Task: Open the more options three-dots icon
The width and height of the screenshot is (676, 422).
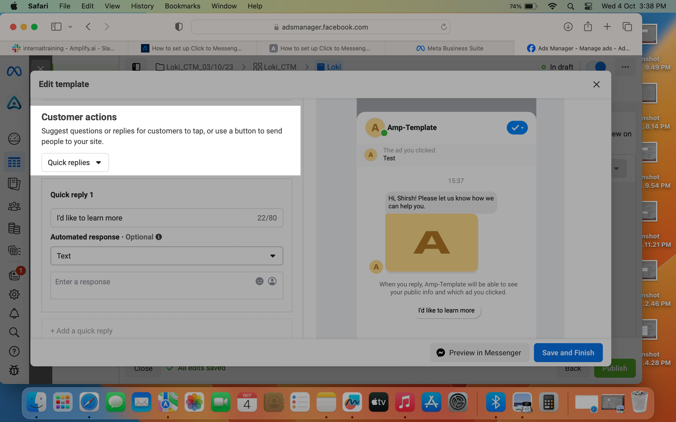Action: click(625, 67)
